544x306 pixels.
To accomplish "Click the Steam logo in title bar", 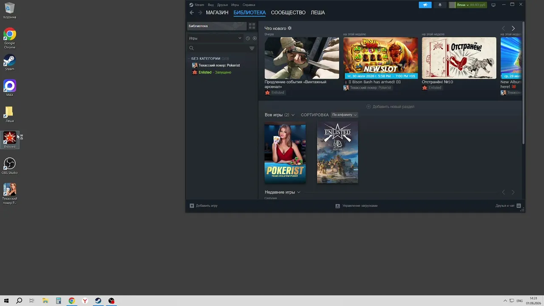I will 191,5.
